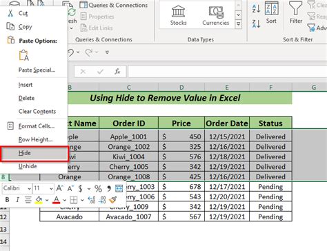
Task: Select row 12 header
Action: pyautogui.click(x=4, y=217)
